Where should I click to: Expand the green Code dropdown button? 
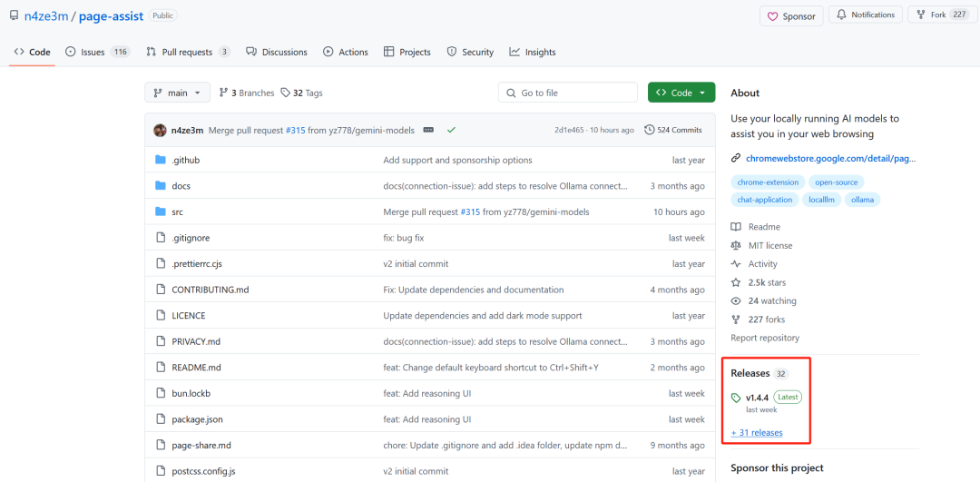point(681,93)
